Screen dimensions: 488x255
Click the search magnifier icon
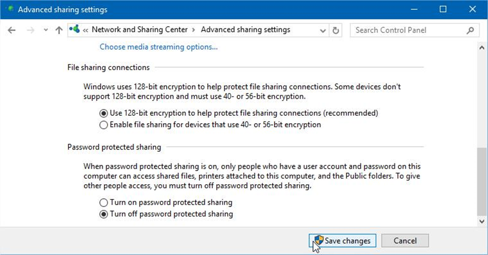[470, 30]
